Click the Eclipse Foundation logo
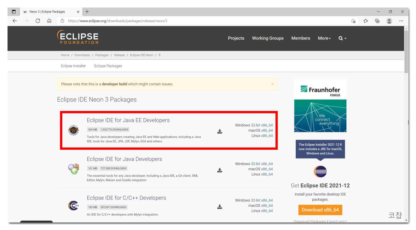The width and height of the screenshot is (416, 230). [78, 37]
